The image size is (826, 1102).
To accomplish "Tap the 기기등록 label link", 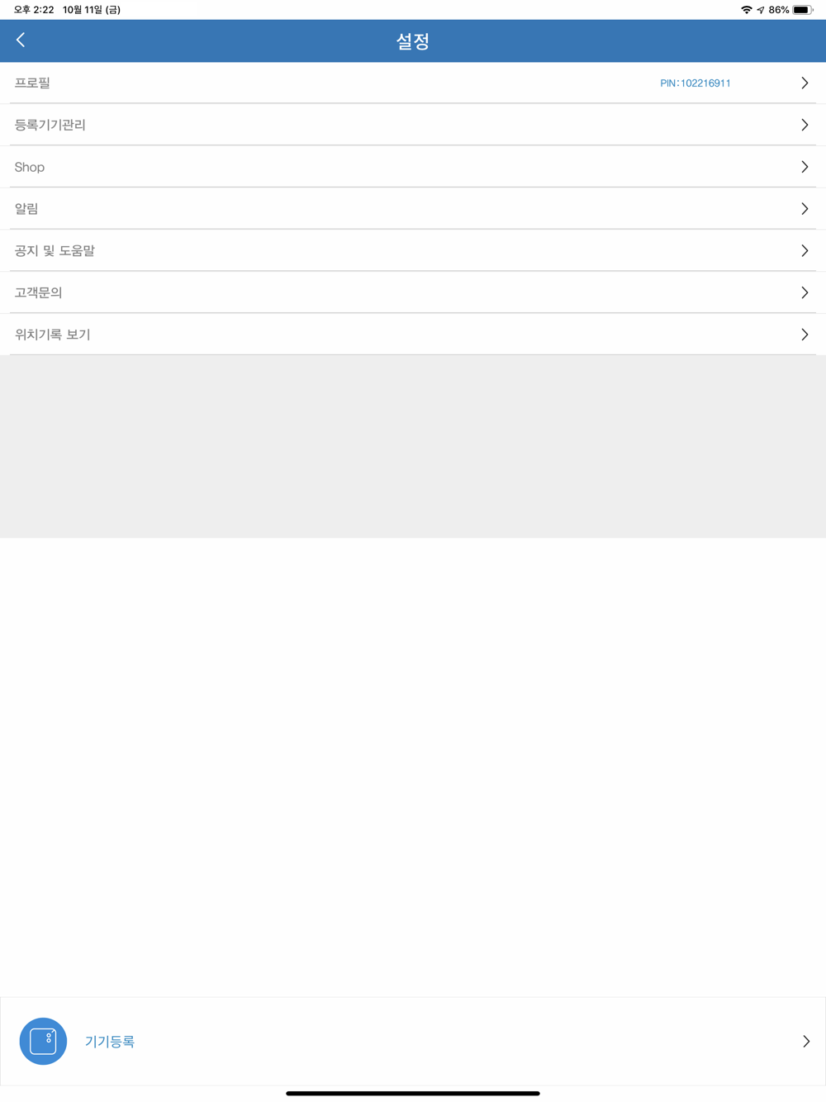I will (110, 1042).
